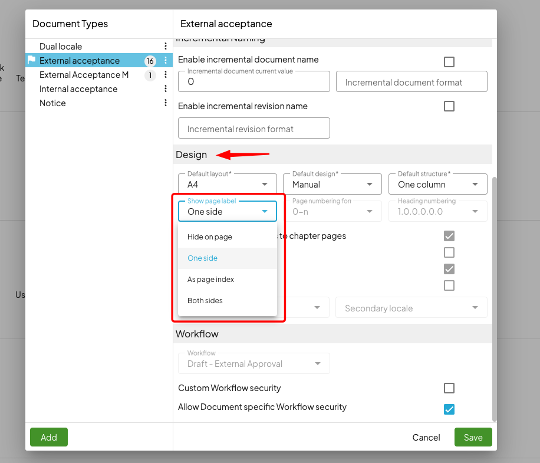Open the kebab menu for Dual locale
This screenshot has height=463, width=540.
(x=166, y=45)
